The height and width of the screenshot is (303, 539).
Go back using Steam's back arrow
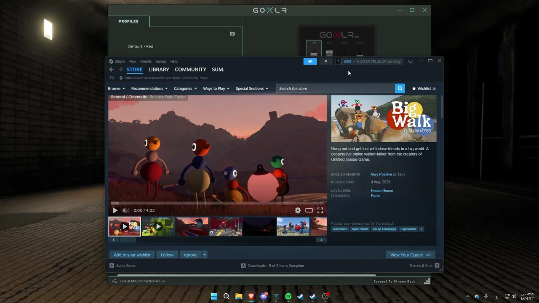(x=111, y=69)
